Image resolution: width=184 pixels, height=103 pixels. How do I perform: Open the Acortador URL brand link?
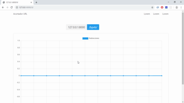(x=20, y=14)
